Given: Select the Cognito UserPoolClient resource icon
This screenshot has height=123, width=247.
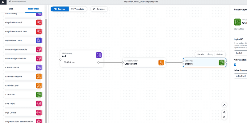Looking at the screenshot, I should tap(39, 31).
